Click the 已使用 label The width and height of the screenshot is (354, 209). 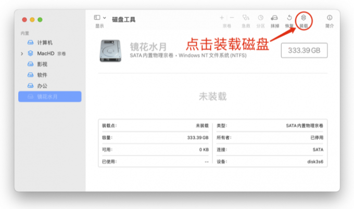click(x=109, y=162)
